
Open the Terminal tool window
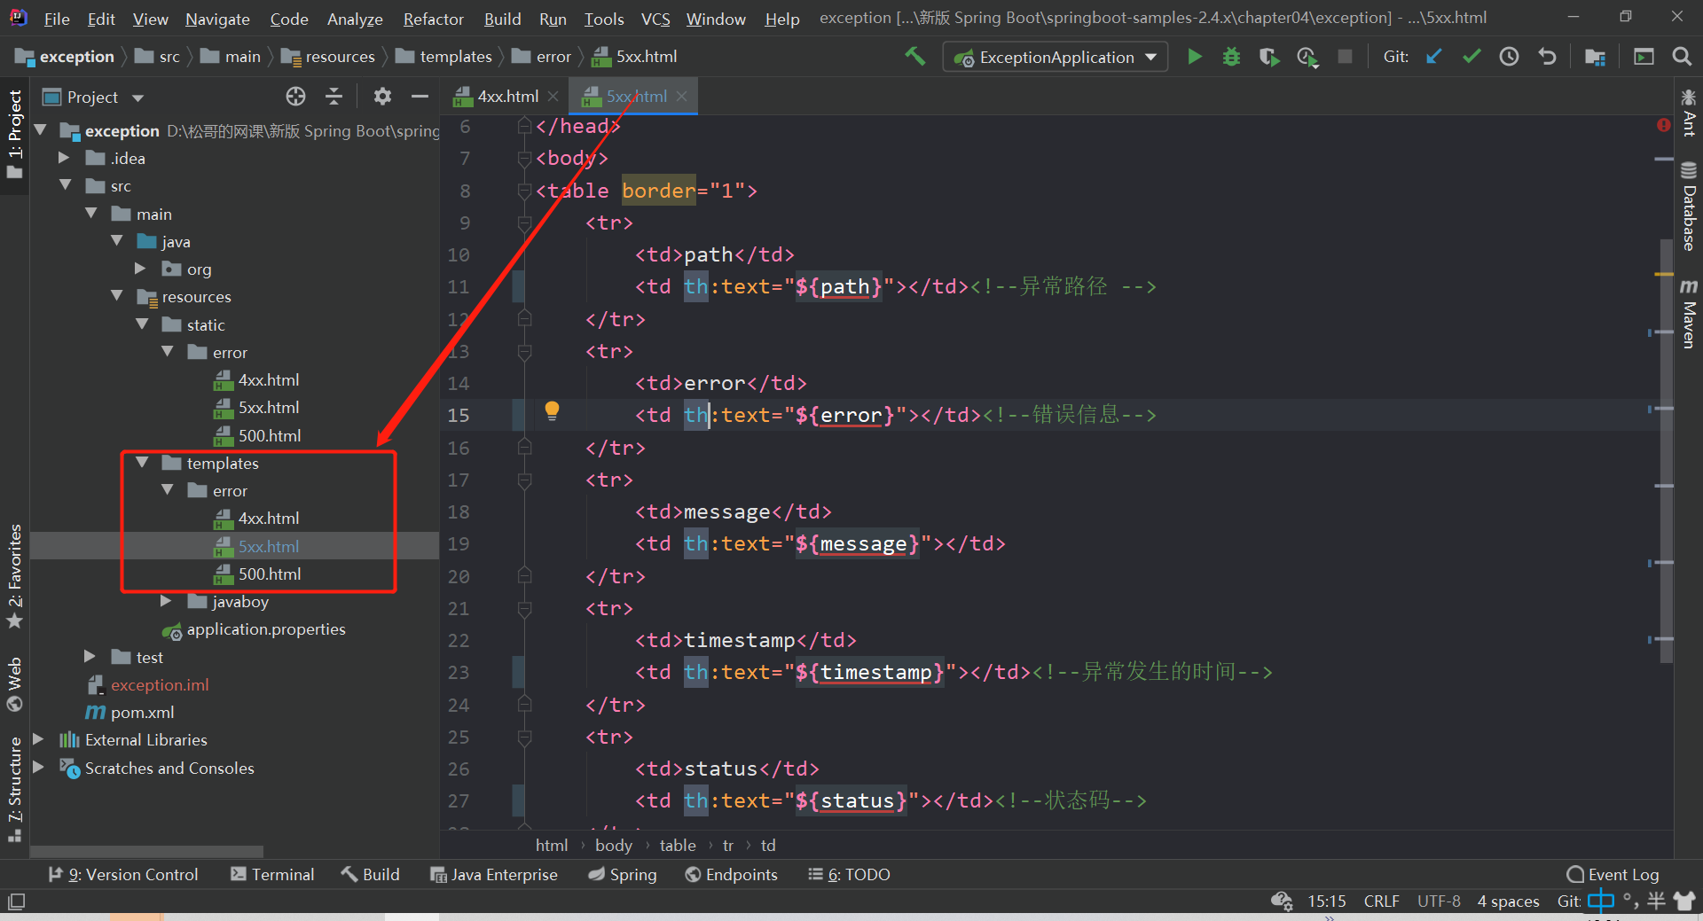point(272,875)
